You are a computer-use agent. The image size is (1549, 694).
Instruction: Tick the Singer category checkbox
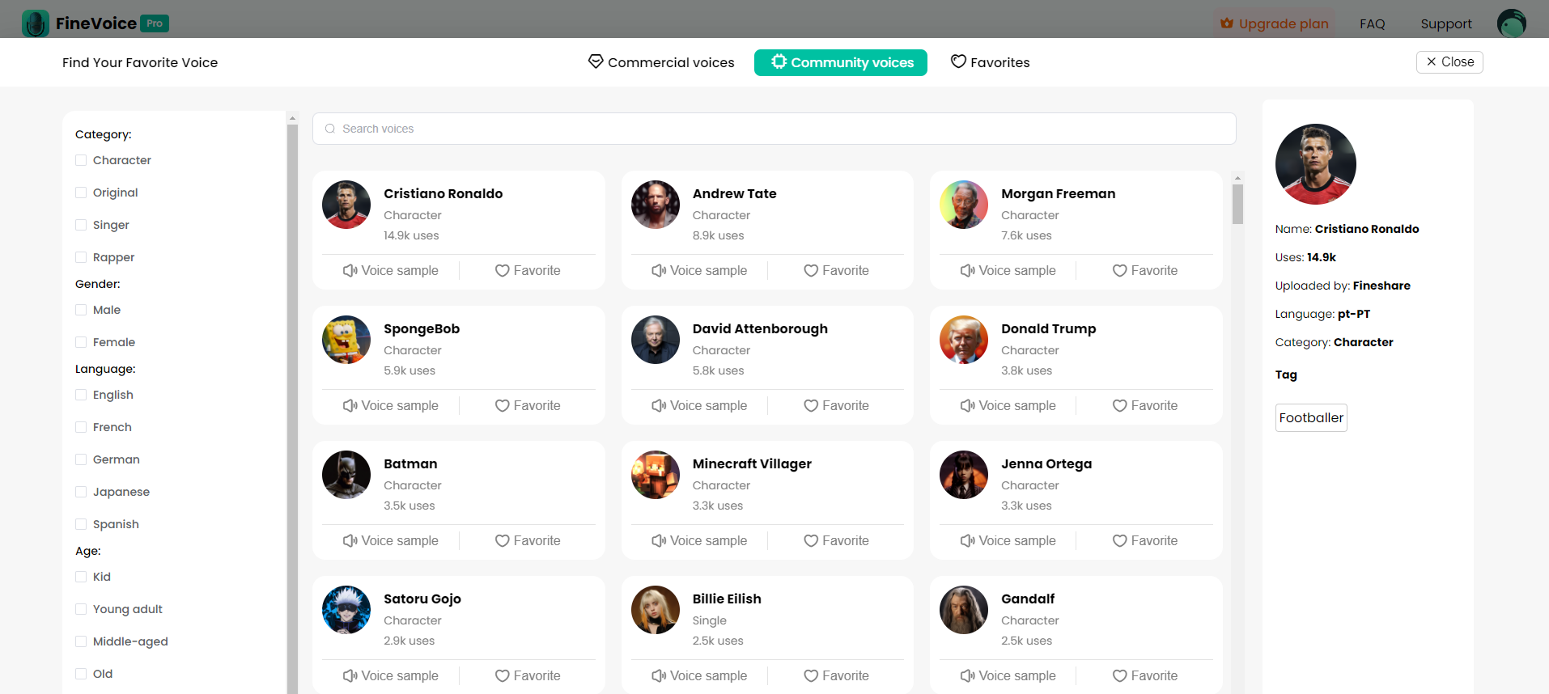(81, 225)
